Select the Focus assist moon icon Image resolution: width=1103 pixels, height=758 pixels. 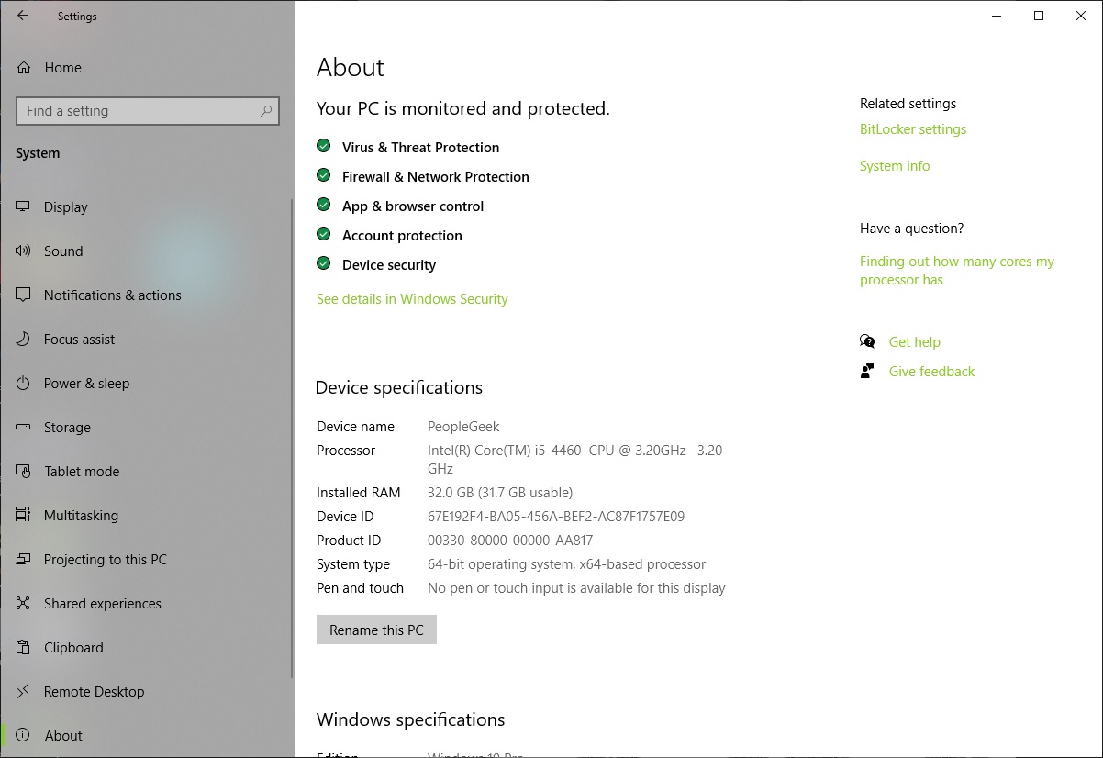24,340
